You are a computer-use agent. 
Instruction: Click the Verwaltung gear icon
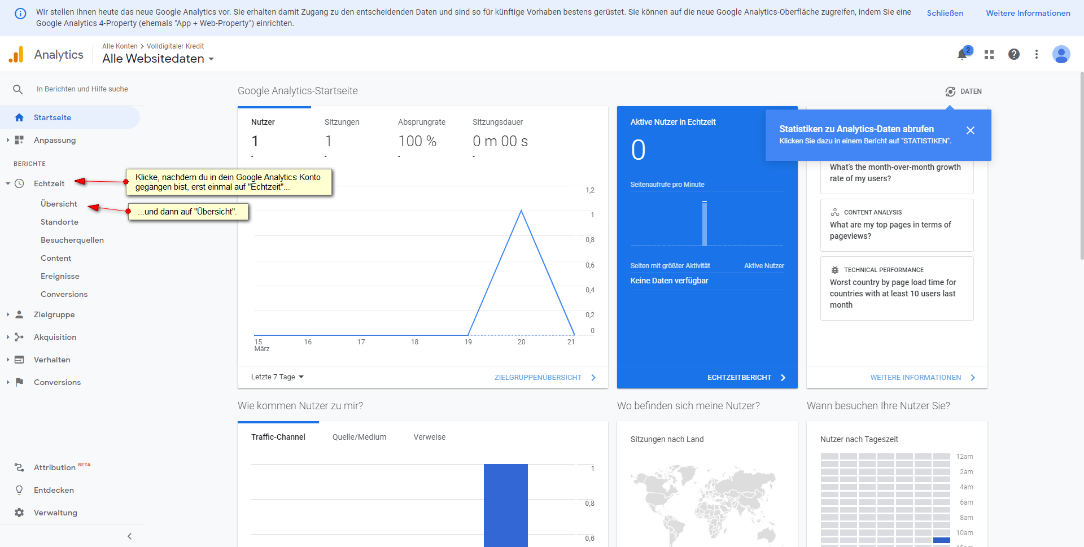[x=19, y=513]
